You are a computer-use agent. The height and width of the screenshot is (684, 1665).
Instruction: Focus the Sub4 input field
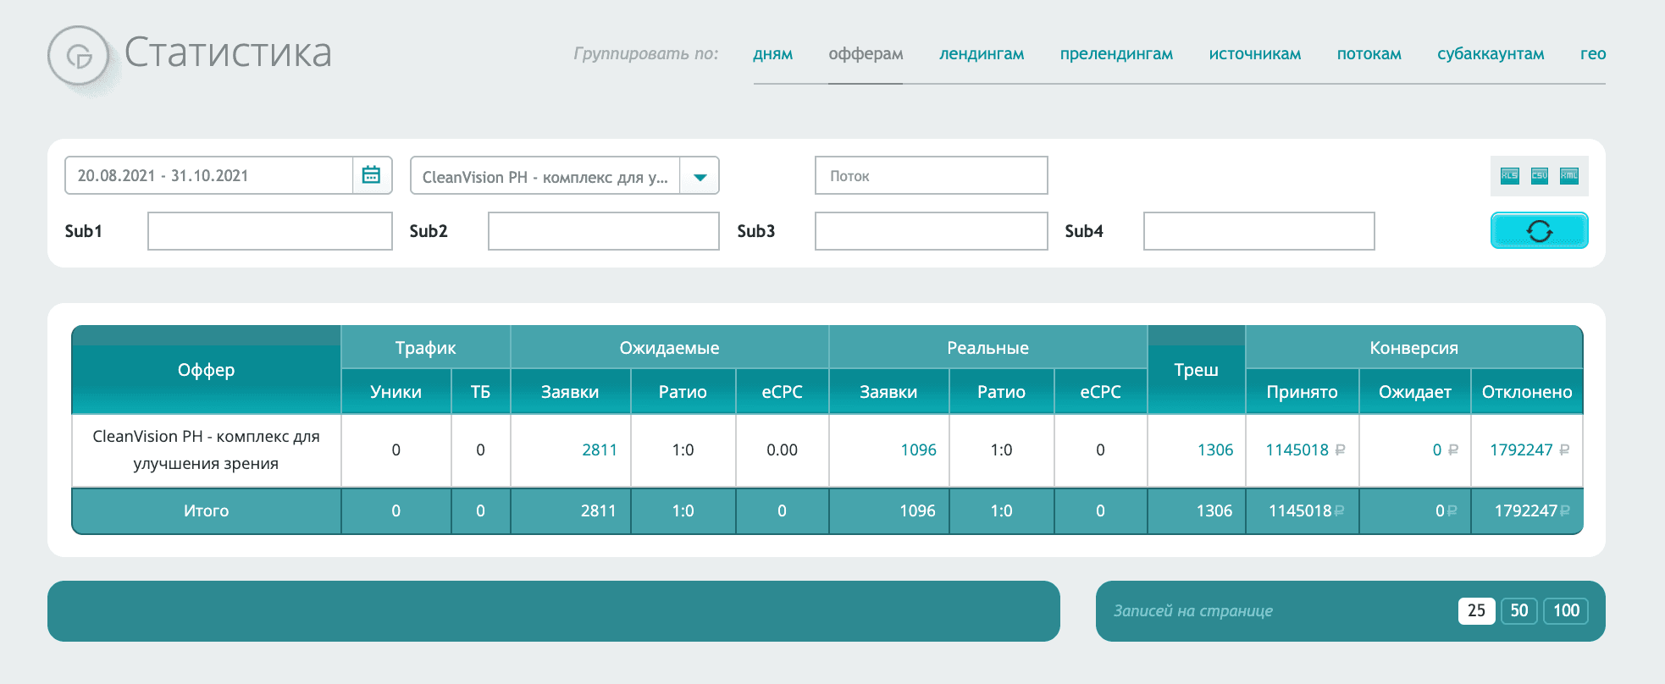[1259, 231]
